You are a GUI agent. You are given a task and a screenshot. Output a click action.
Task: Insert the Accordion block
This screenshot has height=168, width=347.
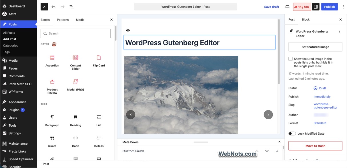52,61
